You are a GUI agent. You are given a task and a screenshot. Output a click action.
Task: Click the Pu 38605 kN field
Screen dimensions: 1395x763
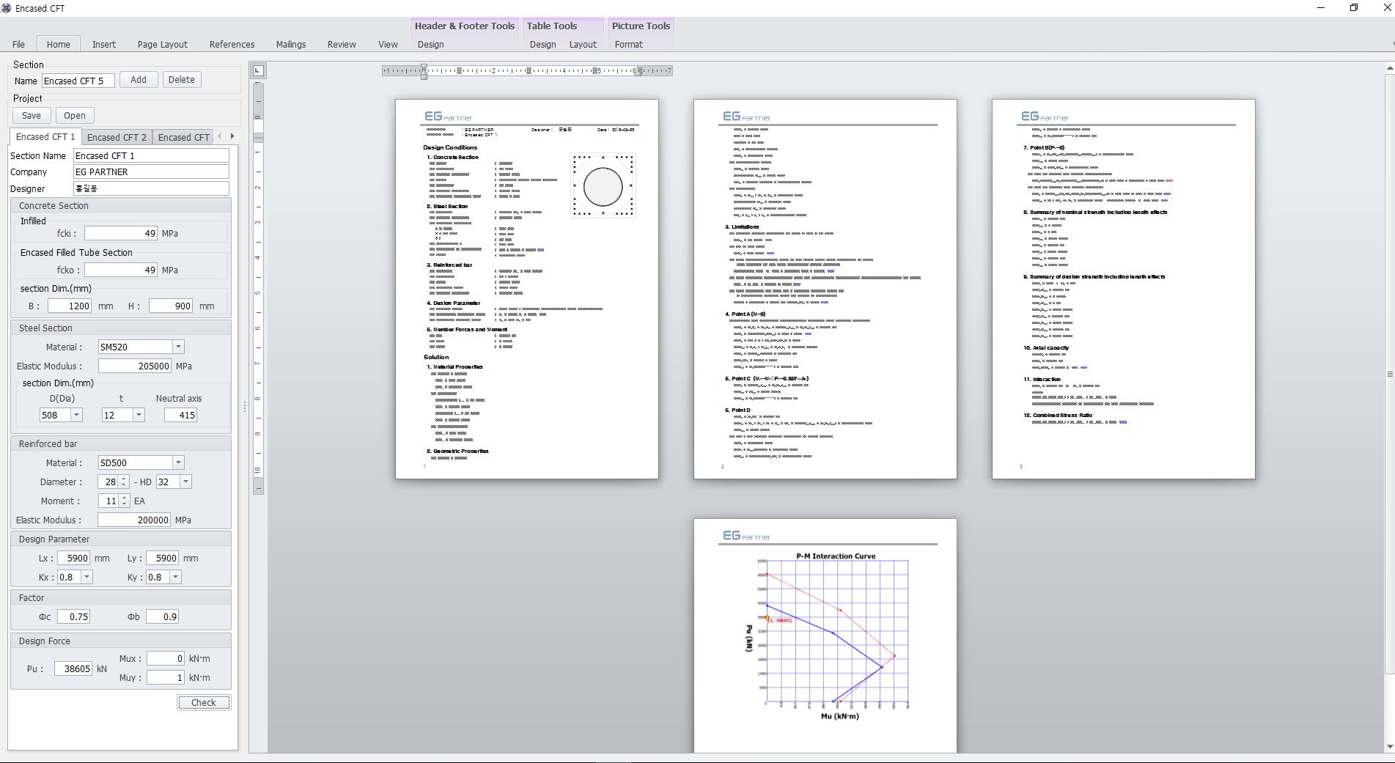[x=73, y=668]
